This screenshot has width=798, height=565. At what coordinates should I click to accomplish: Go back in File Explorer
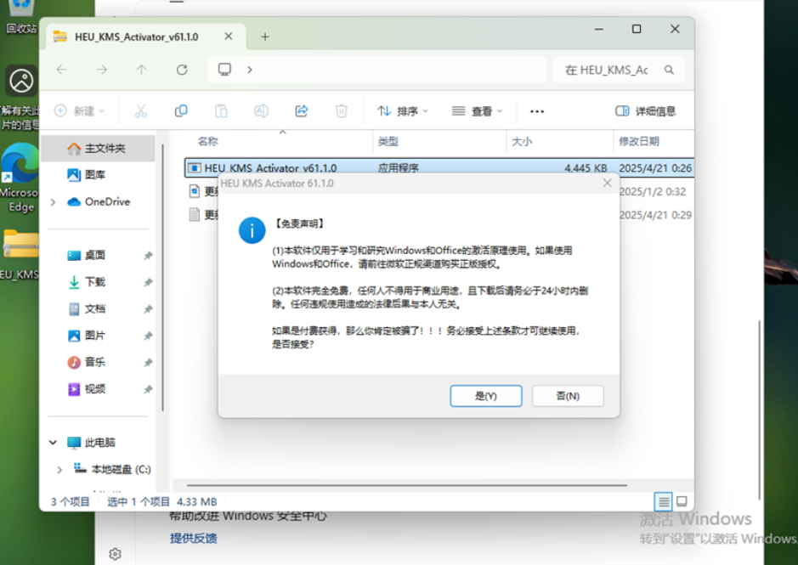click(61, 70)
